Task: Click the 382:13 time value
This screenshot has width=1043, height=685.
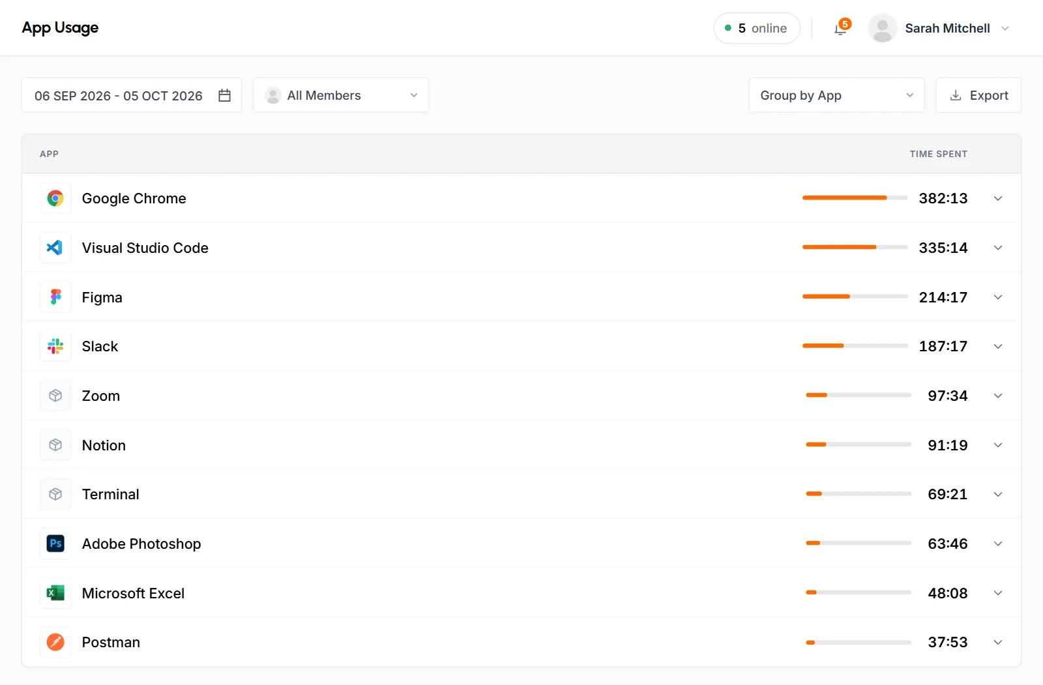Action: tap(943, 198)
